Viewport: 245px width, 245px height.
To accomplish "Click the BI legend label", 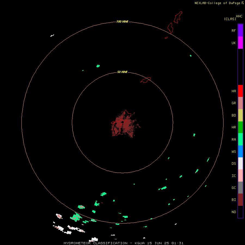I will point(234,200).
